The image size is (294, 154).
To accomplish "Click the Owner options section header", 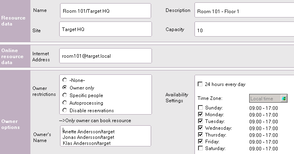I will 10,124.
